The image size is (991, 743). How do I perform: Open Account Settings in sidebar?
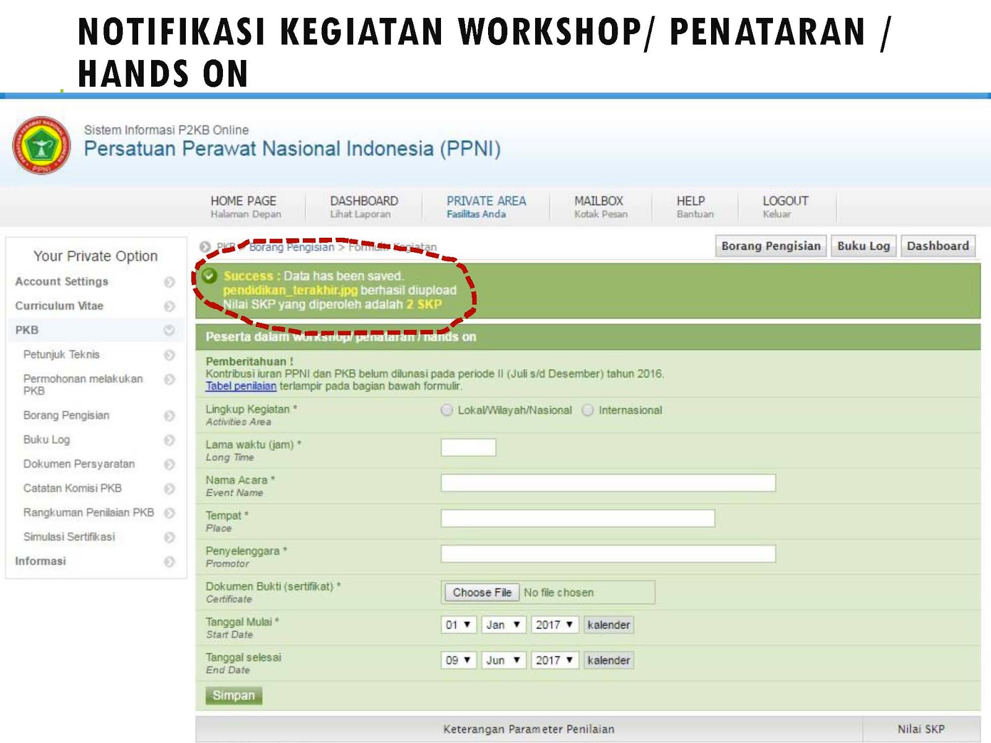(62, 282)
